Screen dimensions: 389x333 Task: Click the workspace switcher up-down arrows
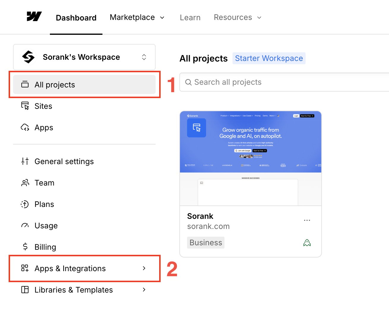point(144,57)
